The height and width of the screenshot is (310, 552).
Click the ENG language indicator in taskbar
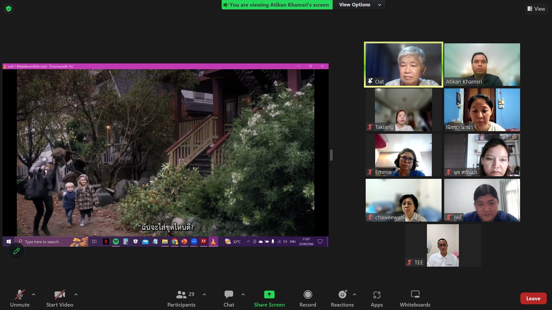click(293, 242)
